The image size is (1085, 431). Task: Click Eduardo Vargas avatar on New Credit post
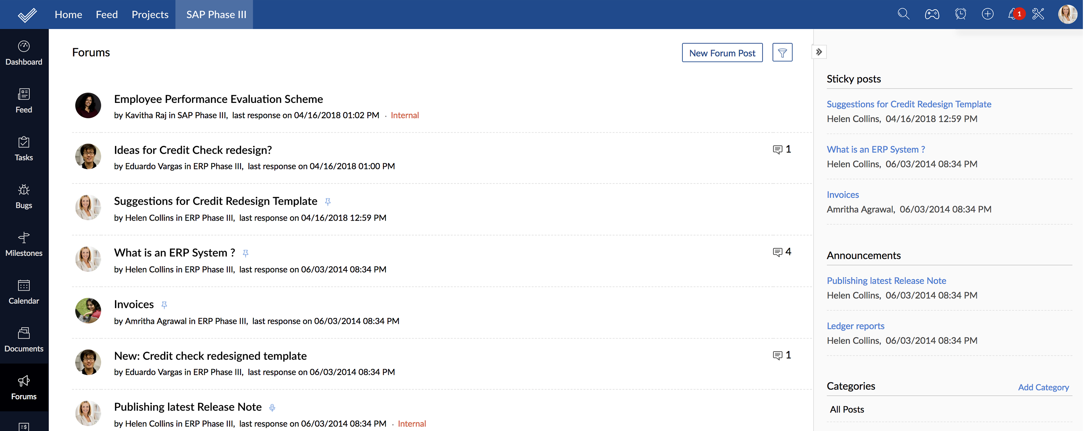(88, 363)
